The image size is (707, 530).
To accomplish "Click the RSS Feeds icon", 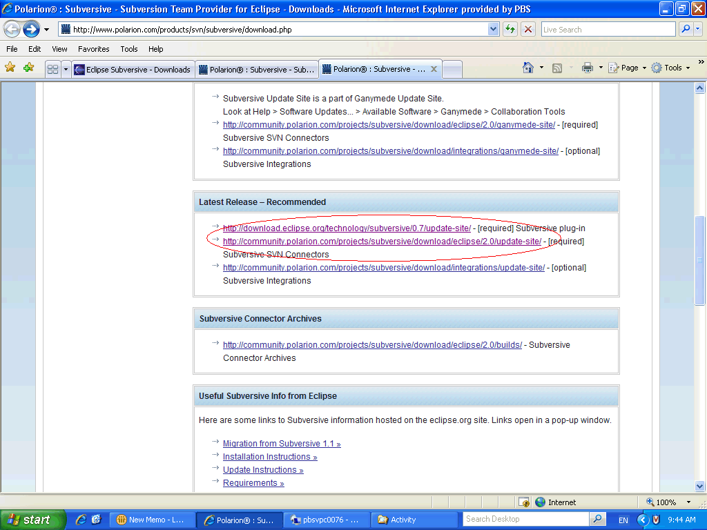I will (557, 68).
